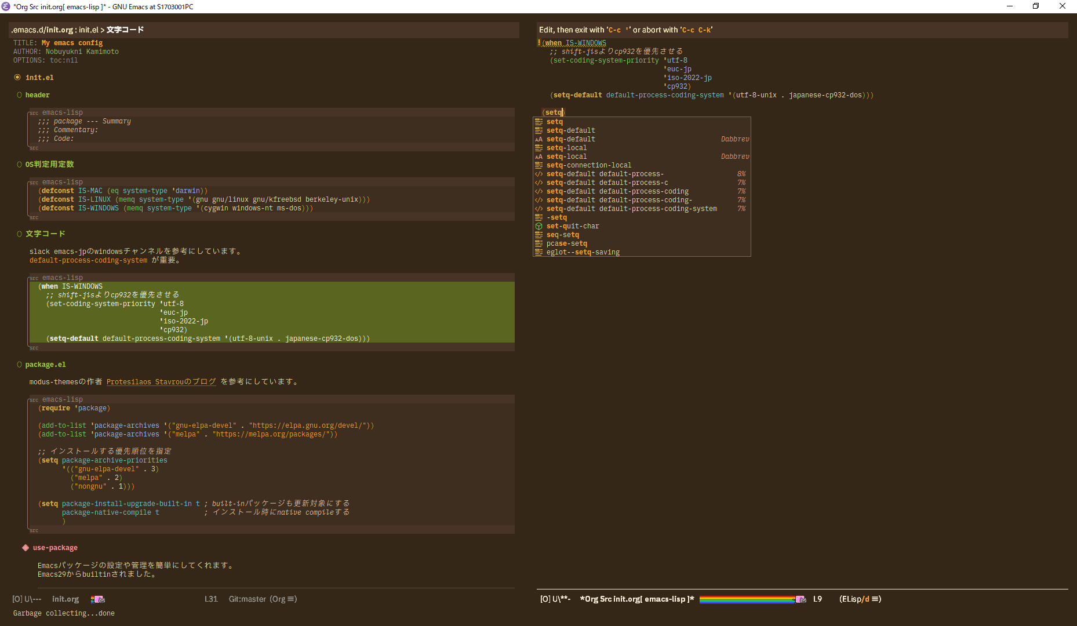Click the cube icon next to set-quit-char
The height and width of the screenshot is (626, 1077).
click(x=539, y=226)
